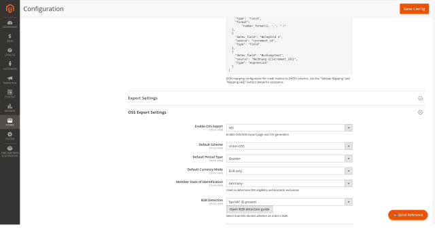Open the Content sidebar menu
The width and height of the screenshot is (435, 244).
(10, 94)
